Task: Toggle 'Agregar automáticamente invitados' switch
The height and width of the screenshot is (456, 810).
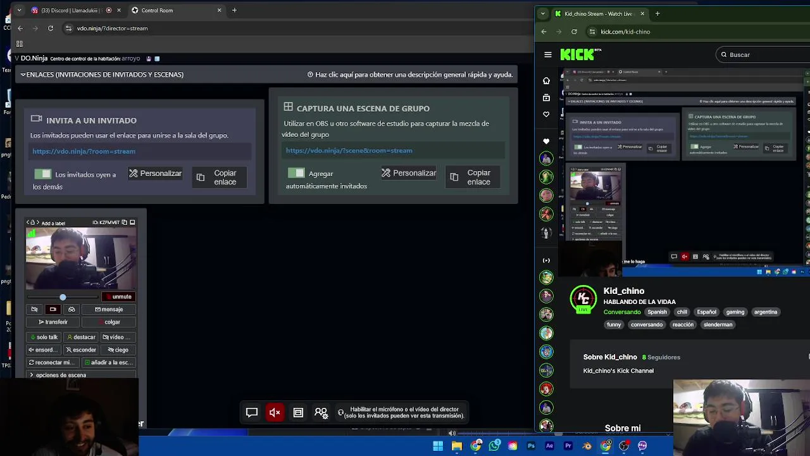Action: point(296,173)
